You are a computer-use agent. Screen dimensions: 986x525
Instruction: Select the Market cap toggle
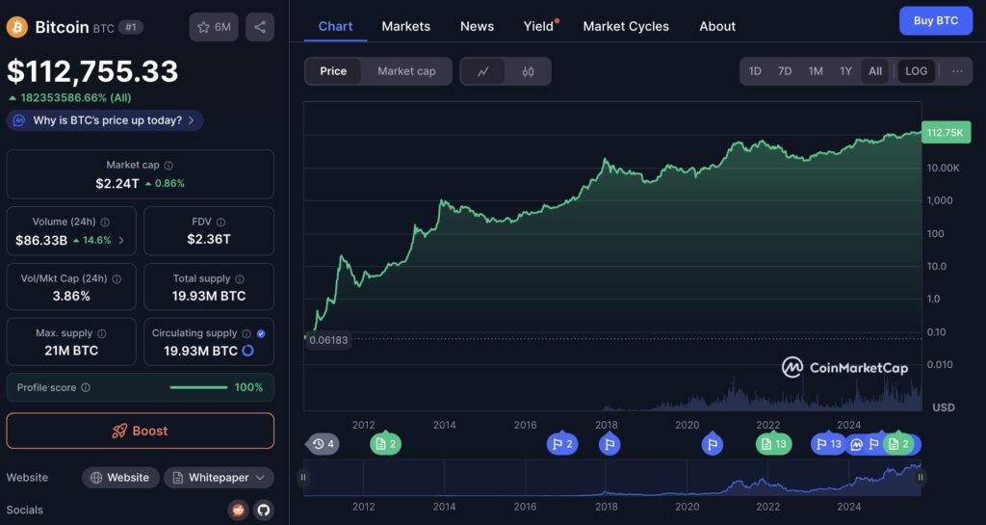click(406, 71)
